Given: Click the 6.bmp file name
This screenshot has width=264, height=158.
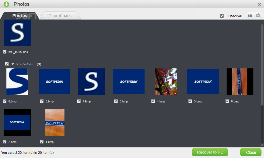Looking at the screenshot, I should point(124,101).
